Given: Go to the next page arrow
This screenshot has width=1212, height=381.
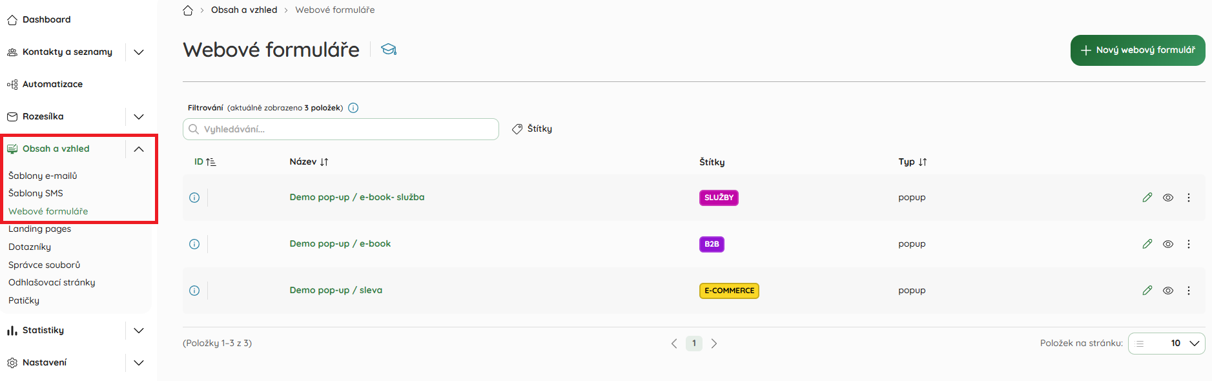Looking at the screenshot, I should (714, 344).
